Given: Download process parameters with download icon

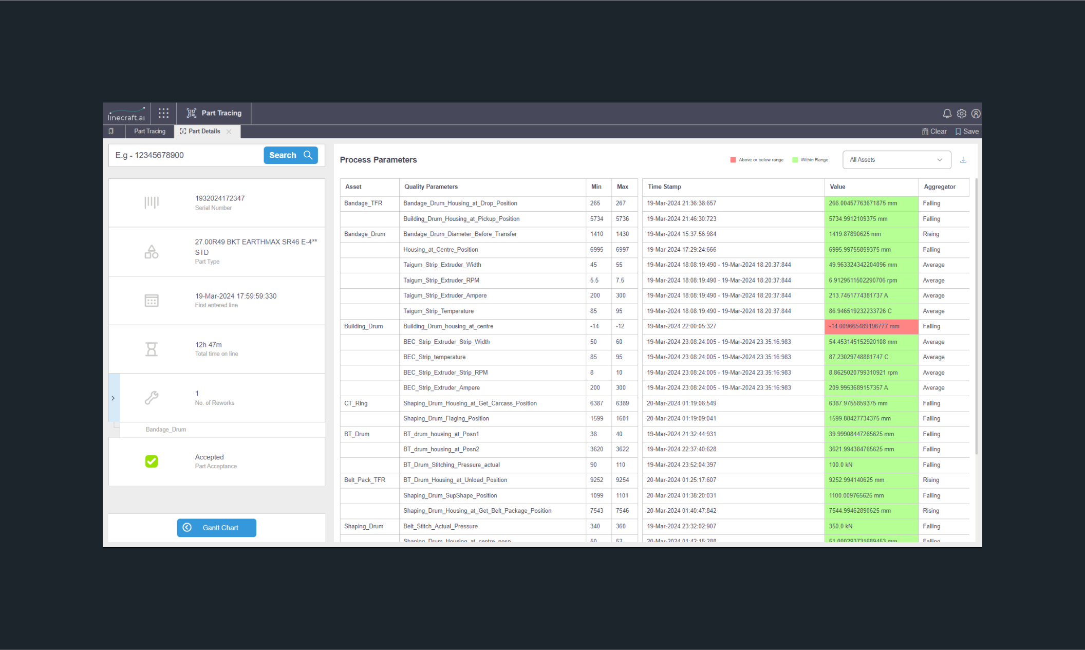Looking at the screenshot, I should click(x=963, y=160).
